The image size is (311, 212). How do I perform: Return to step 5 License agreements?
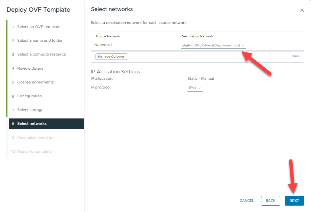click(35, 82)
